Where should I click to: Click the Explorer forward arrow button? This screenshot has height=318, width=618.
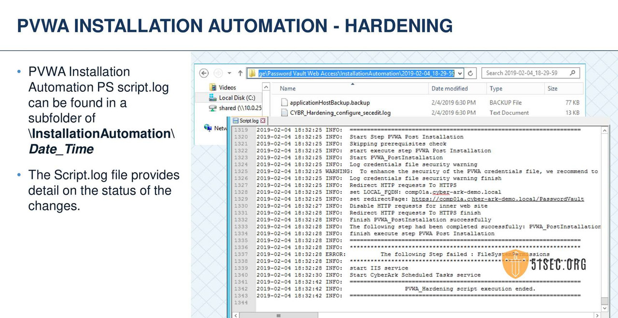[219, 73]
